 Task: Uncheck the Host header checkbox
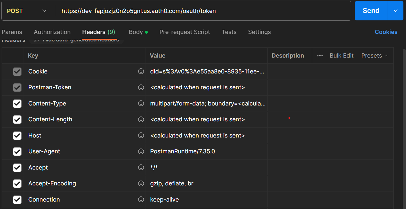tap(17, 136)
